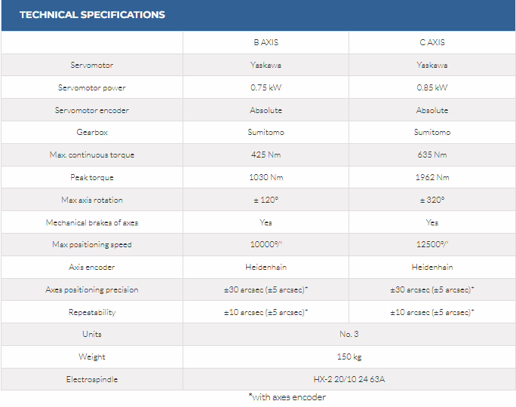Viewport: 516px width, 407px height.
Task: Click the "with axes encoder" footnote
Action: (x=287, y=397)
